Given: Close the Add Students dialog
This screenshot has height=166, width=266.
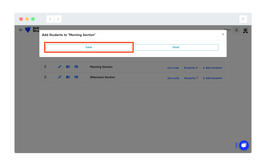Looking at the screenshot, I should tap(223, 34).
